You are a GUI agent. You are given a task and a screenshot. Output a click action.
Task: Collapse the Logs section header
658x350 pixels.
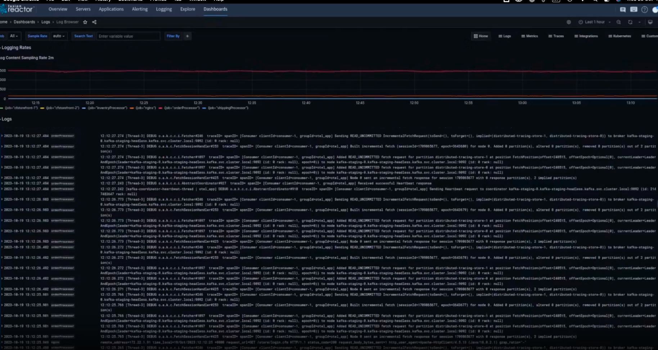pos(6,119)
